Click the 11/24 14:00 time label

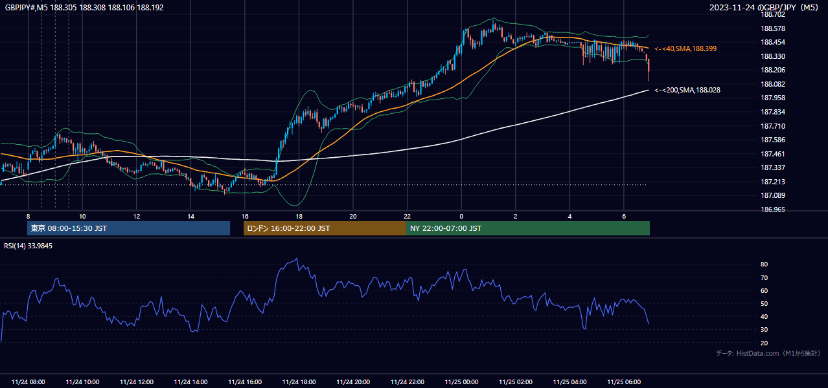(190, 382)
